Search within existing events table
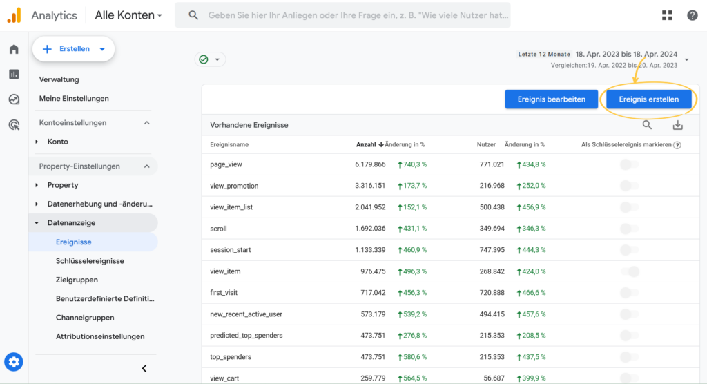Viewport: 707px width, 384px height. [647, 125]
